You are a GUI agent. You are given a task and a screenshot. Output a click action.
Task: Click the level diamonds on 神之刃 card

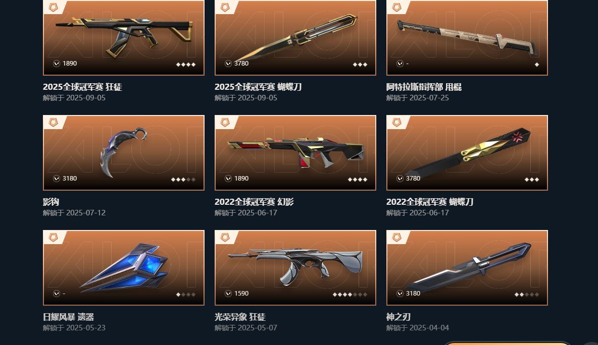(x=527, y=295)
